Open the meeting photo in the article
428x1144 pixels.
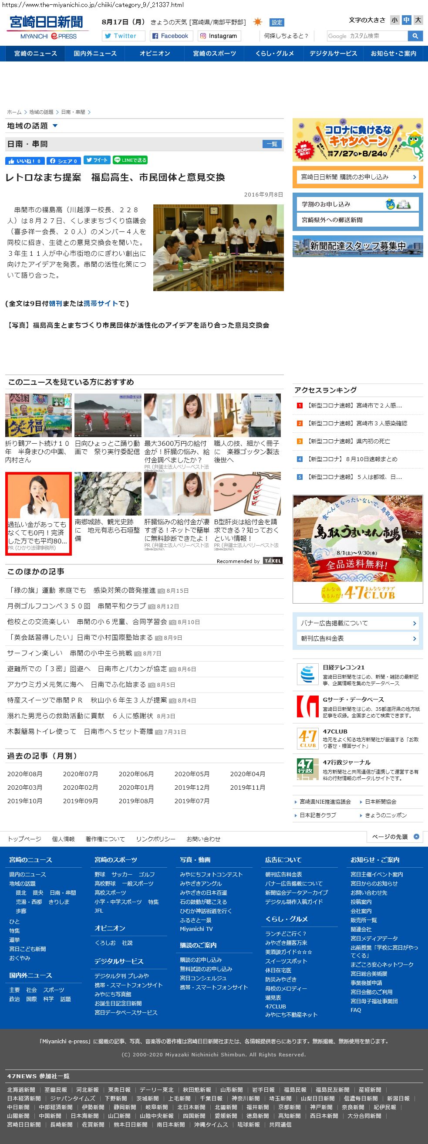tap(218, 248)
